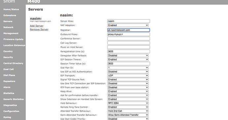228x120 pixels.
Task: Click the Add Server link
Action: [37, 26]
